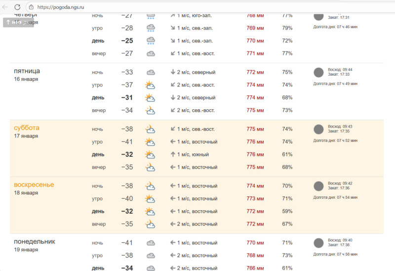Select the 'воскресенье' day heading
Screen dimensions: 395x271
tap(34, 184)
